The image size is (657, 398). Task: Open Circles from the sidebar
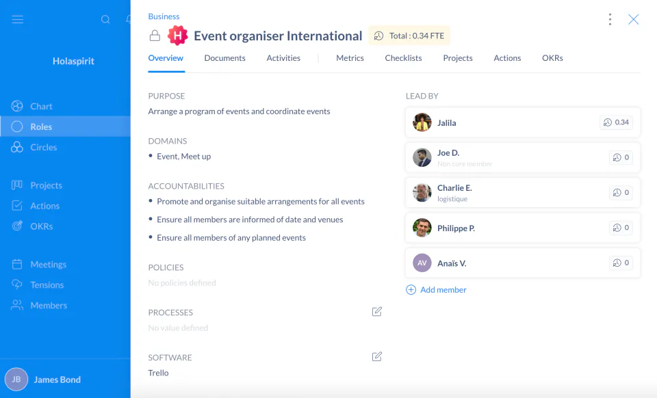(x=43, y=147)
